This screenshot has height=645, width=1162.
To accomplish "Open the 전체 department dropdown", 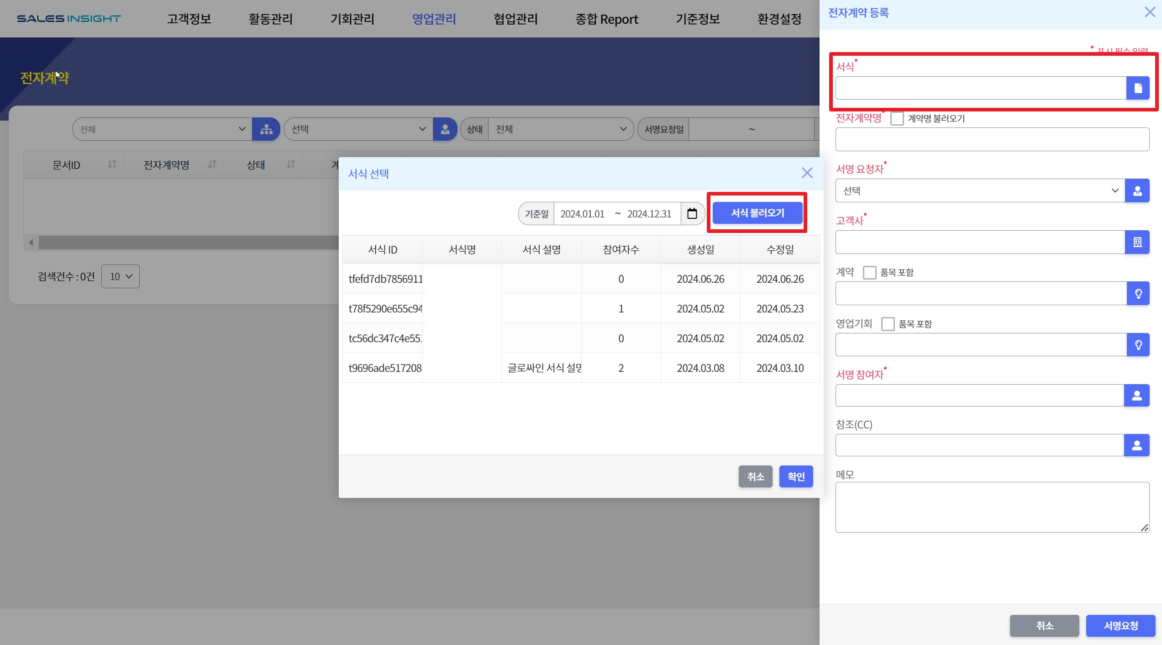I will [162, 129].
